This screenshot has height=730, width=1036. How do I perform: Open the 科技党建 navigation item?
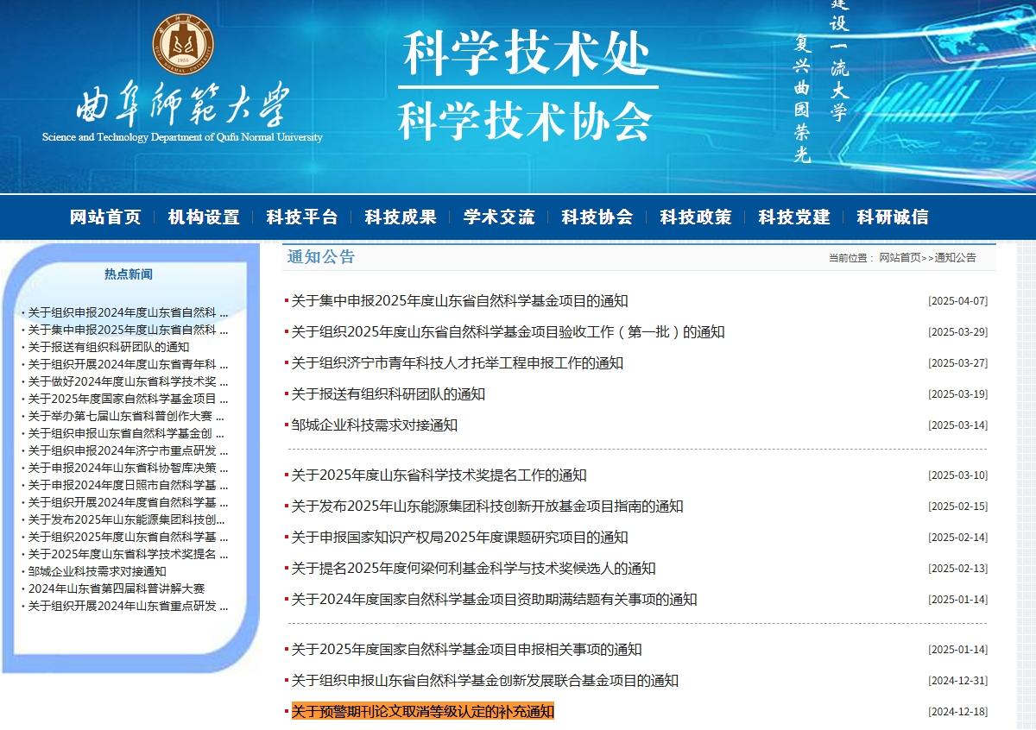[x=793, y=217]
